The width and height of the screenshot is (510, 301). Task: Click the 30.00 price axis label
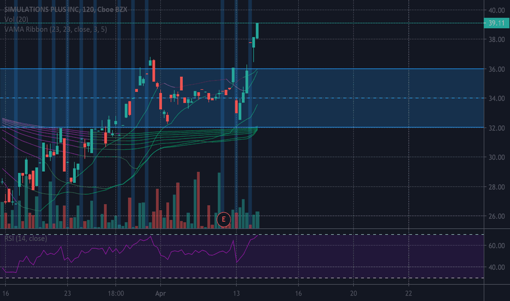pos(496,157)
